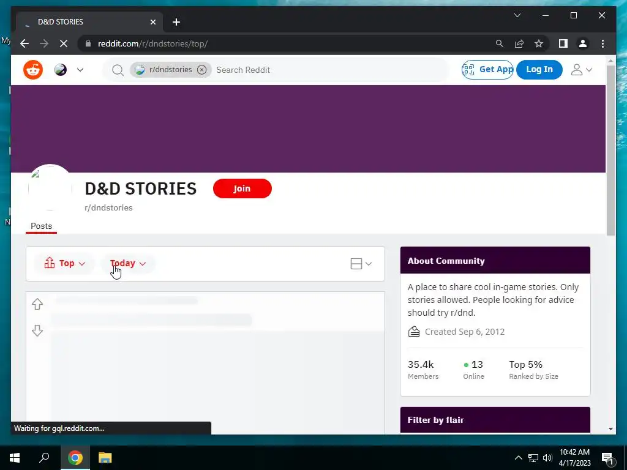
Task: Downvote the loading post
Action: coord(37,330)
